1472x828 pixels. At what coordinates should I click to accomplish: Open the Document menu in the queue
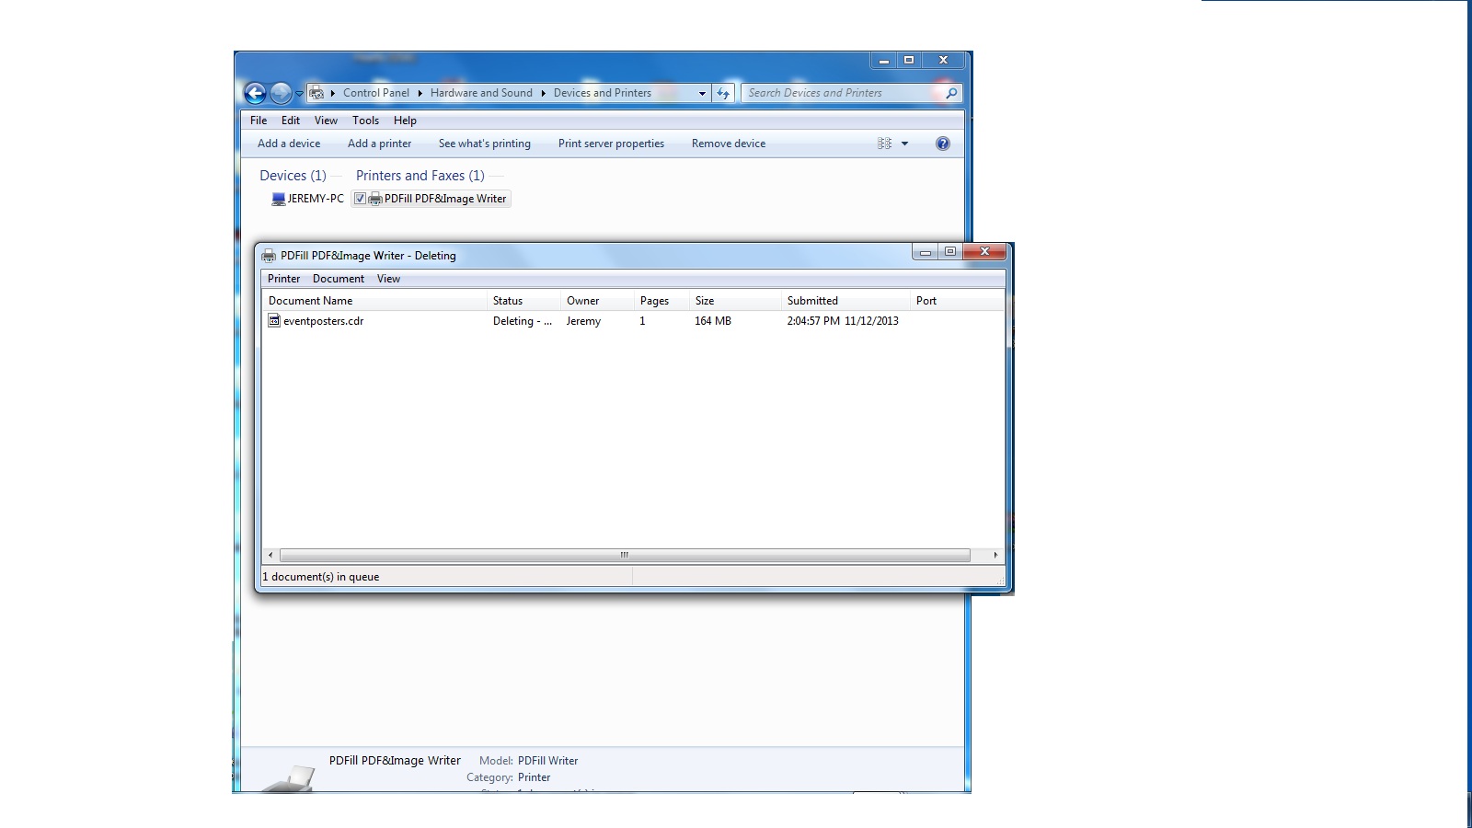(x=339, y=279)
